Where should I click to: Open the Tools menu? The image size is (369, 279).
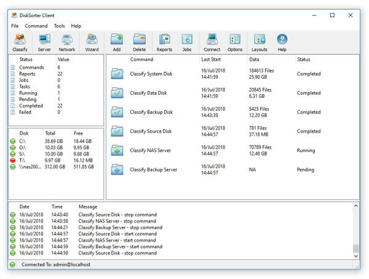pos(59,26)
